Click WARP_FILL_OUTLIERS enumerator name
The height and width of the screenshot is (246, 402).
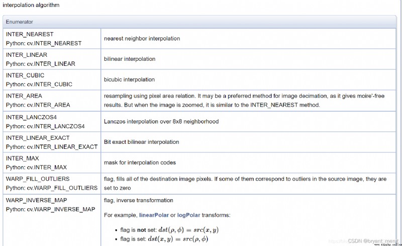click(x=38, y=179)
